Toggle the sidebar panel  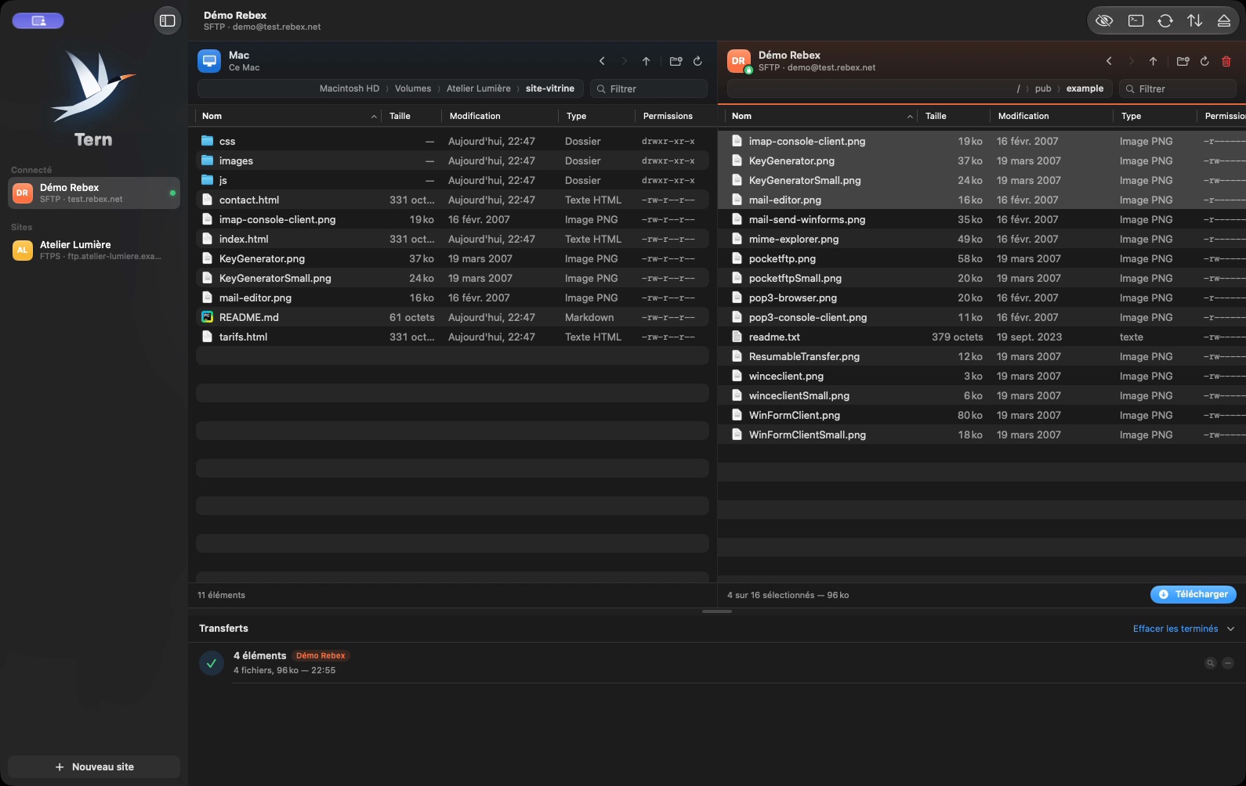click(x=168, y=21)
